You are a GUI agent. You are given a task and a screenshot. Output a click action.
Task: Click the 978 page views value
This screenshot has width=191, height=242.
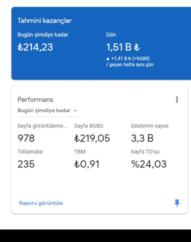pos(26,138)
